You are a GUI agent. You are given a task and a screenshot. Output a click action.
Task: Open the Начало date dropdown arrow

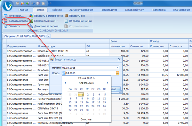[117, 68]
